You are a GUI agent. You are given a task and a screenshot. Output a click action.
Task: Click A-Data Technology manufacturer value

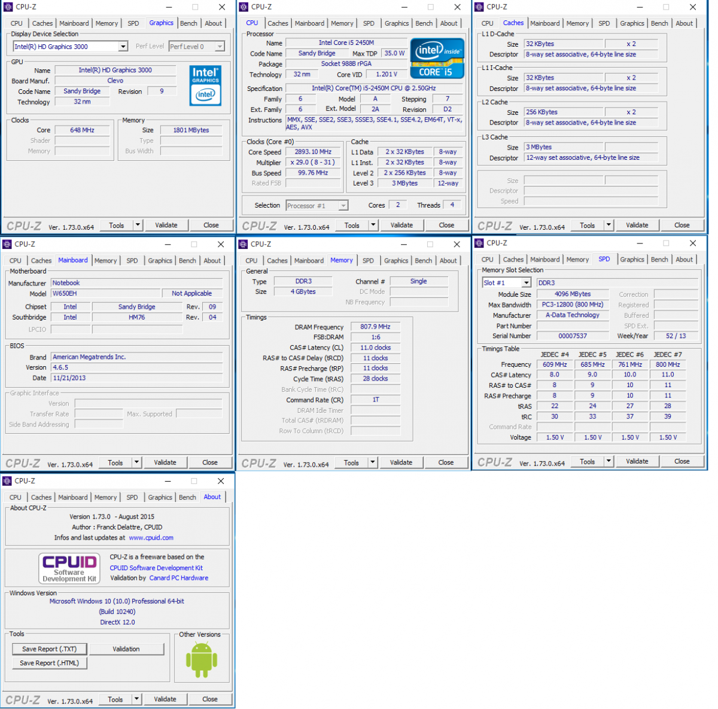coord(573,315)
